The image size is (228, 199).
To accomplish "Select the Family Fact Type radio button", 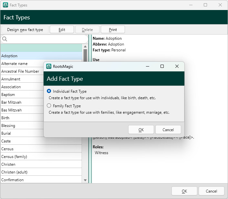I will pyautogui.click(x=49, y=106).
